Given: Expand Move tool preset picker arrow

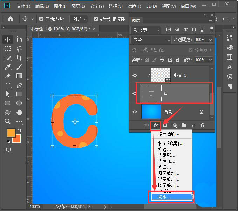Looking at the screenshot, I should pyautogui.click(x=32, y=19).
